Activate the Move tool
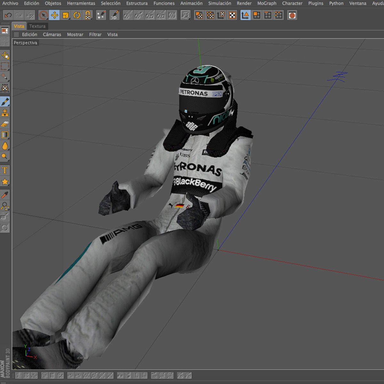Viewport: 384px width, 384px height. point(54,15)
